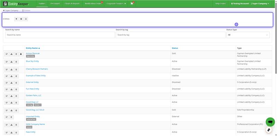Open Cherry Blossom Partners link
This screenshot has width=277, height=136.
[x=37, y=69]
